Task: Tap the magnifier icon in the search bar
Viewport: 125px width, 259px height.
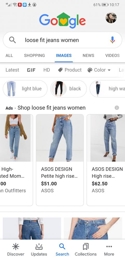Action: pyautogui.click(x=12, y=40)
